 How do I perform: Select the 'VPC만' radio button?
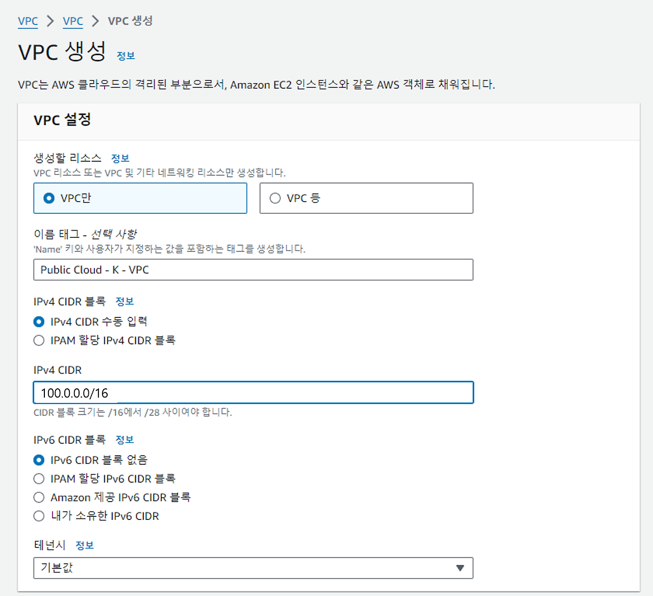click(x=48, y=198)
